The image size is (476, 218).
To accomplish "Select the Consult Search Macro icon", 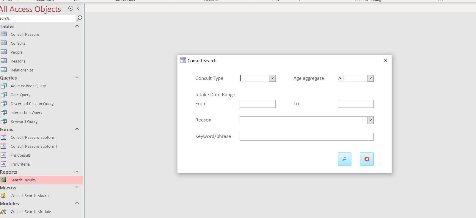I will coord(3,196).
